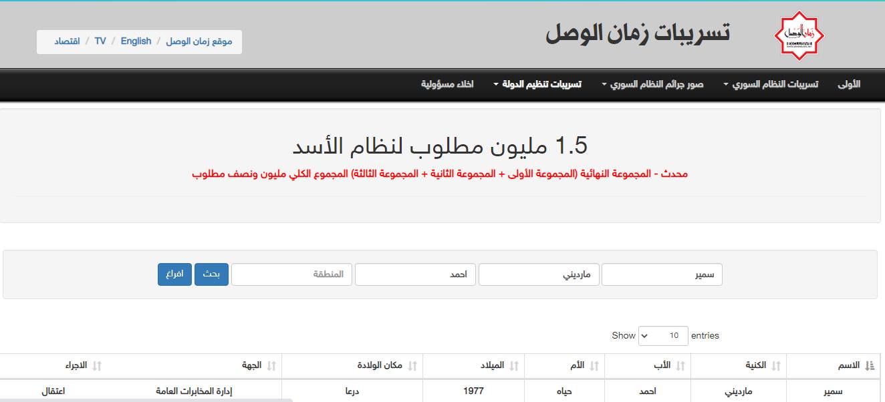Expand تسريبات تنظيم الدولة menu
Viewport: 885px width, 402px height.
(x=537, y=85)
